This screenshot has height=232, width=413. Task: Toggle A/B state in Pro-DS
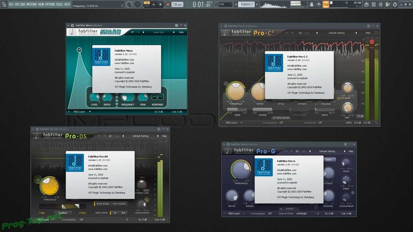point(110,136)
